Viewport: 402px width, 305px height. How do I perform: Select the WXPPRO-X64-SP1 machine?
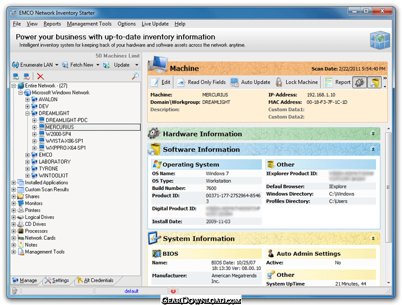[x=65, y=148]
